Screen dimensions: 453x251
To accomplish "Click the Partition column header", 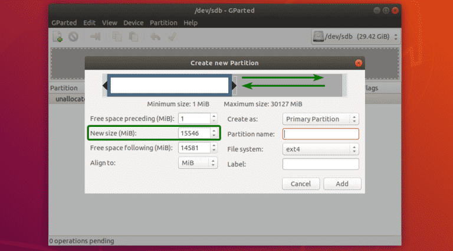I will point(64,88).
